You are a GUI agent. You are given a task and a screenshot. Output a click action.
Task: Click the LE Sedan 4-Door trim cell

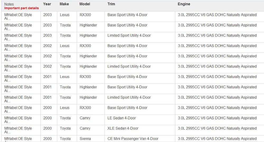[121, 118]
